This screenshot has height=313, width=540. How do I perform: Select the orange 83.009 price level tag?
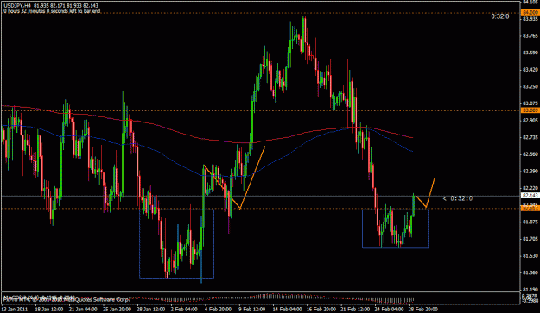tap(530, 110)
